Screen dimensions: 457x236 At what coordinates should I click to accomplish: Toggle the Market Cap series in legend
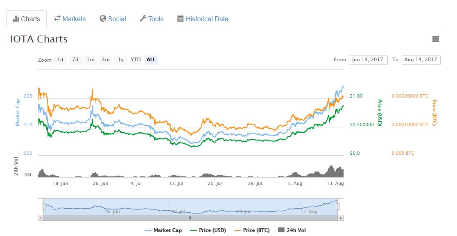click(163, 230)
